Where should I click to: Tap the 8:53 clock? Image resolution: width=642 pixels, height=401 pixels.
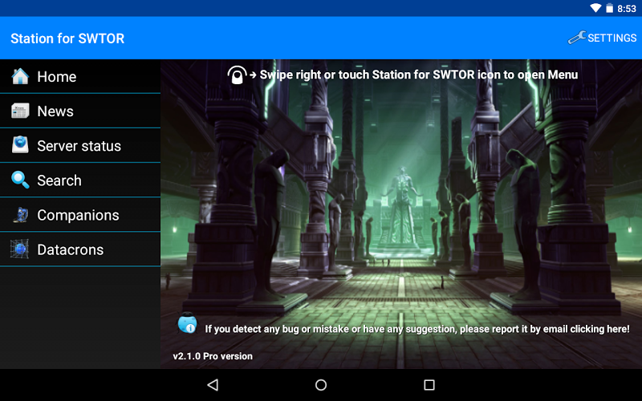(627, 9)
